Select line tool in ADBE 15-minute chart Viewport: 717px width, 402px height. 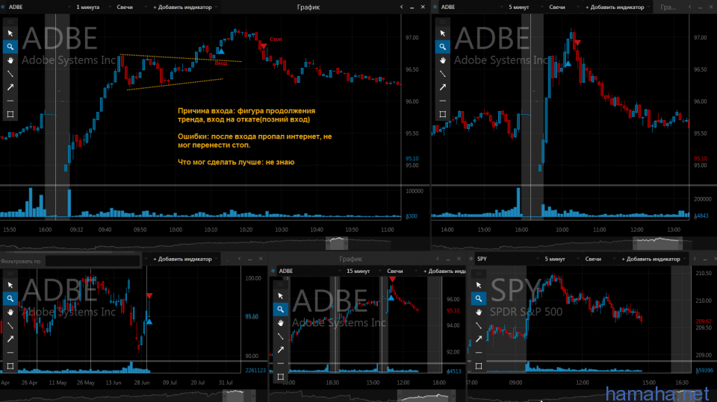click(x=280, y=336)
